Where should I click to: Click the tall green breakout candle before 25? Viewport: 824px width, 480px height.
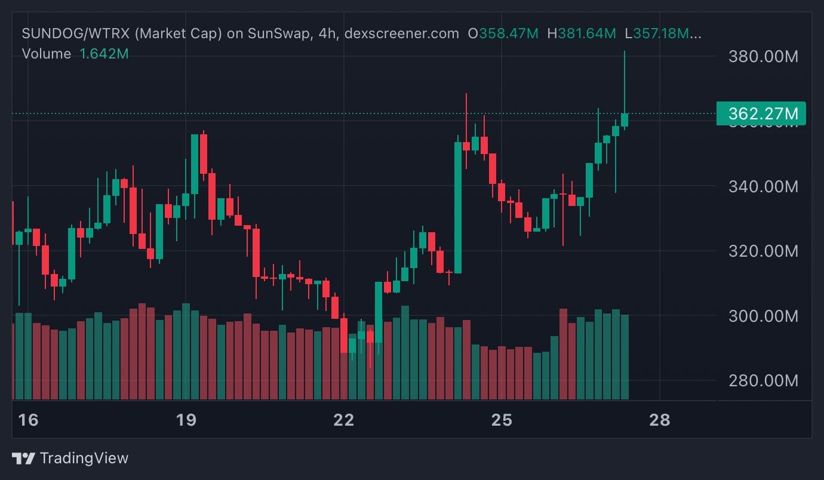(458, 207)
